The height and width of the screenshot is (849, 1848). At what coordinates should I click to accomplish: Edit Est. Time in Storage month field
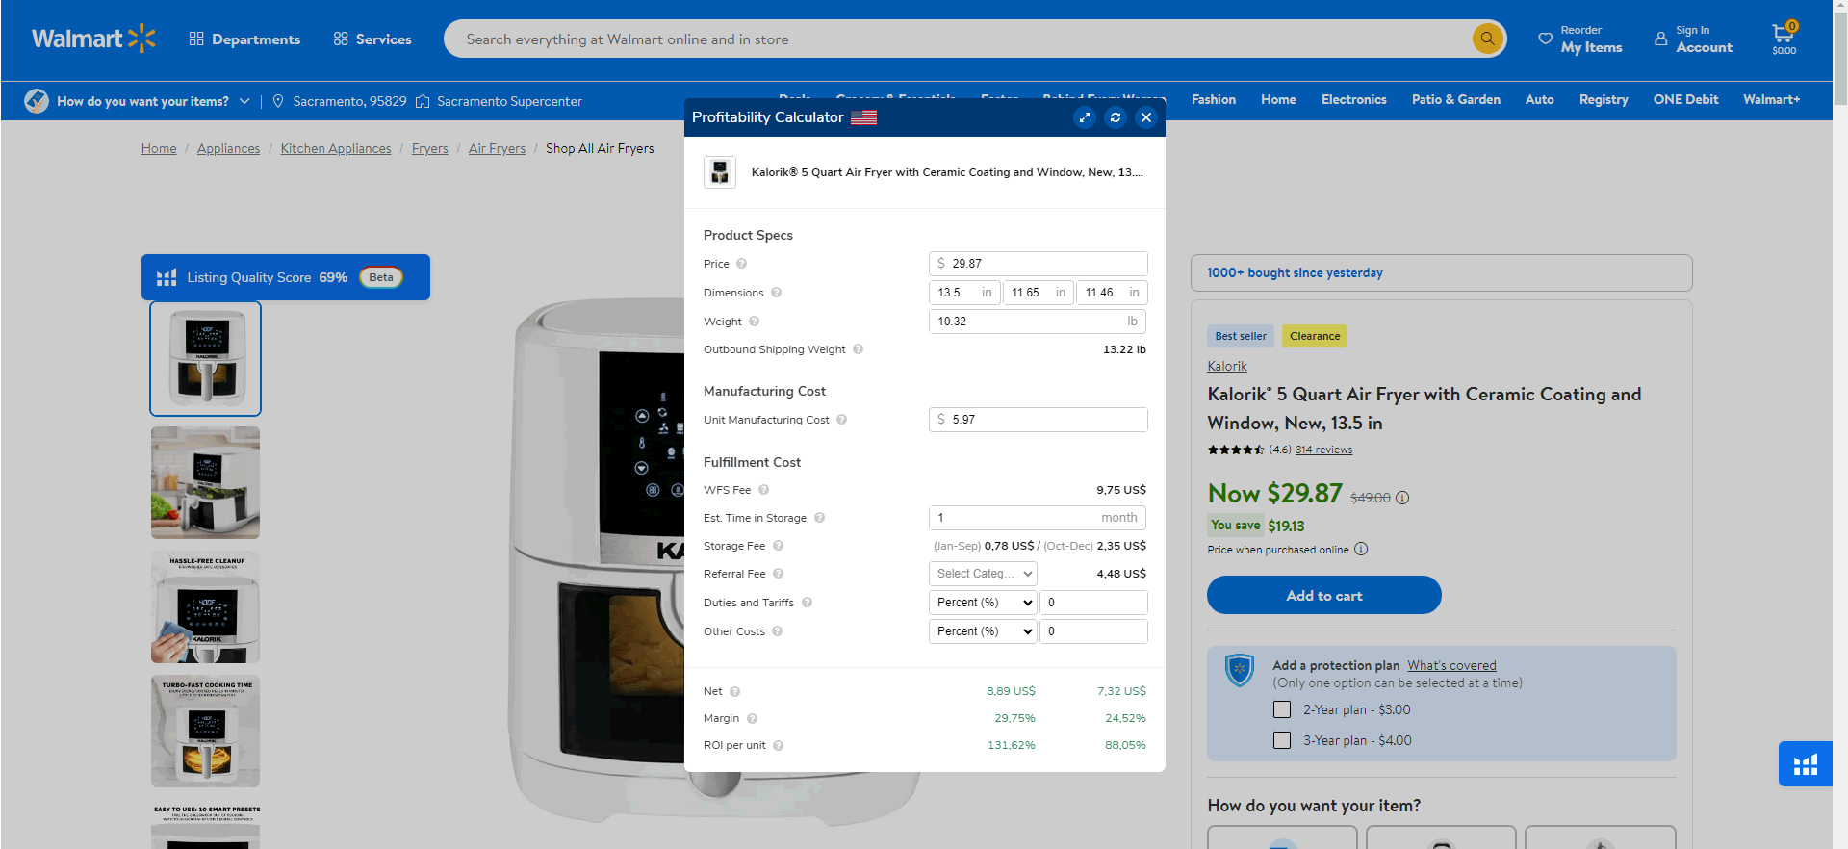[x=1038, y=518]
